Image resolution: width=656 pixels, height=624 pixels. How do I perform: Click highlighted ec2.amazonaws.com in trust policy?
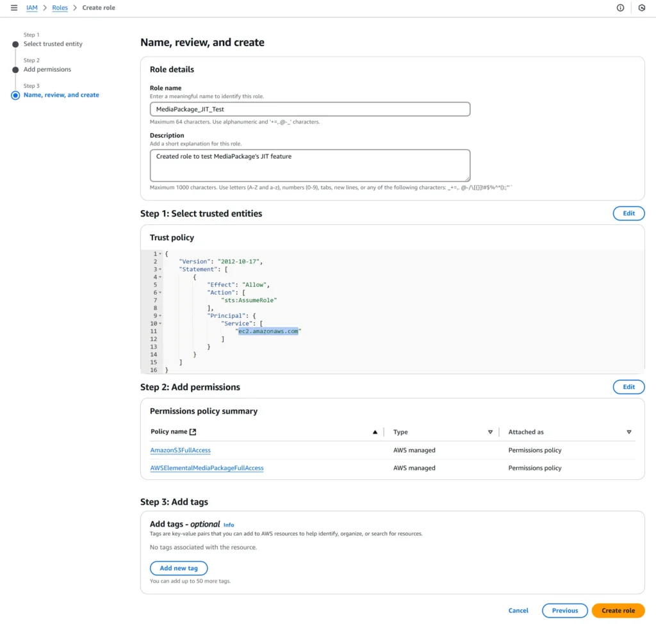pos(268,331)
